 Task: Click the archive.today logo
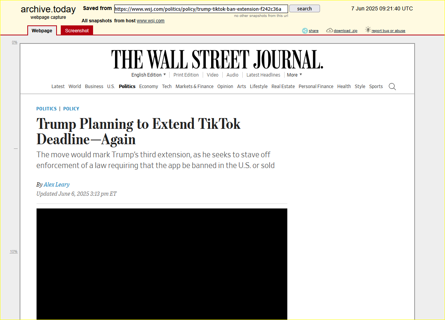(x=48, y=9)
